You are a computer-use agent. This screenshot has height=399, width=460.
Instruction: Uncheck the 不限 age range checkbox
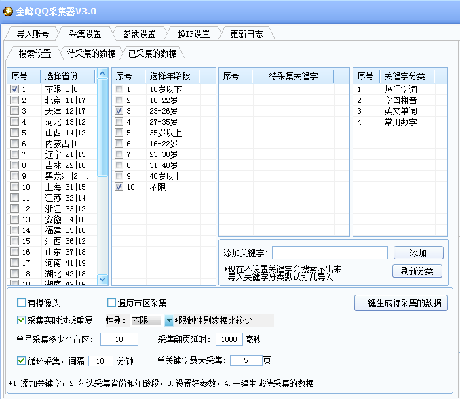[119, 186]
